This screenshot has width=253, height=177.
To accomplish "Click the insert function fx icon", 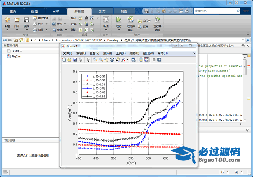I will point(86,18).
